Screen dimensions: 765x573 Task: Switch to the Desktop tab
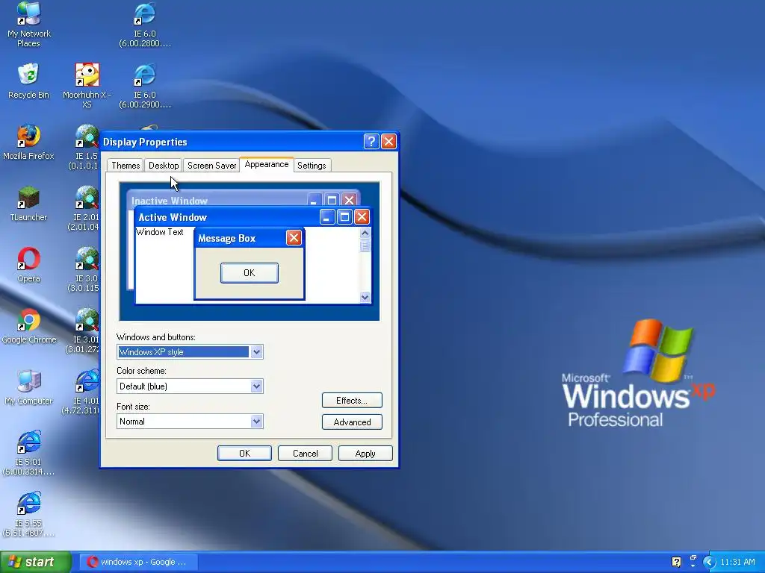pyautogui.click(x=164, y=165)
